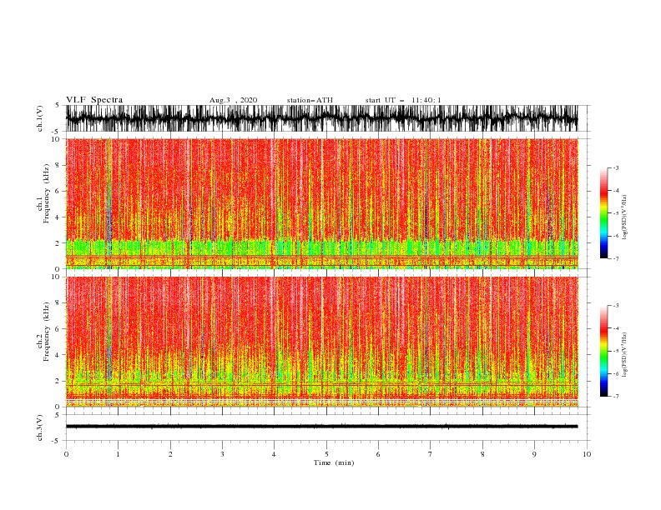Click the ch.2 spectrogram panel
This screenshot has width=661, height=510.
click(x=321, y=342)
